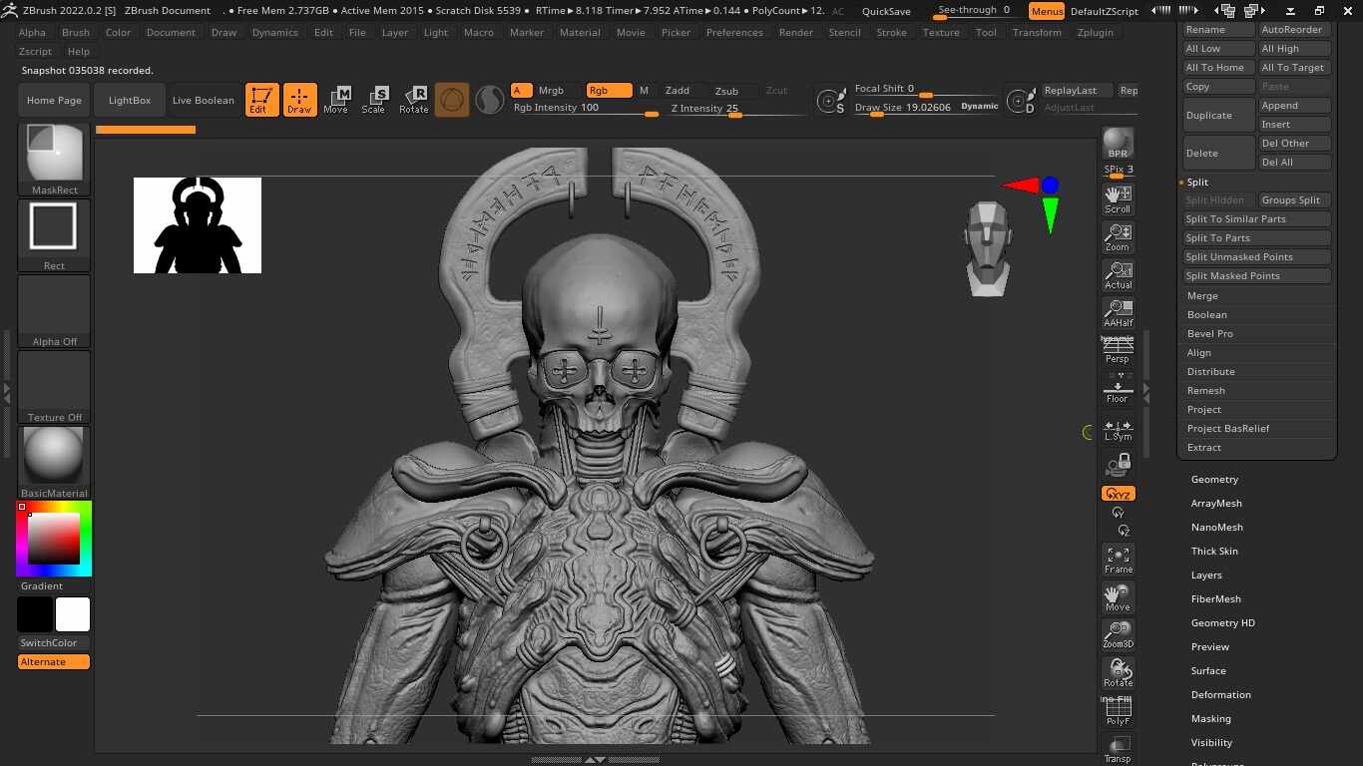1363x766 pixels.
Task: Expand the Thick Skin subpalette
Action: pyautogui.click(x=1214, y=552)
